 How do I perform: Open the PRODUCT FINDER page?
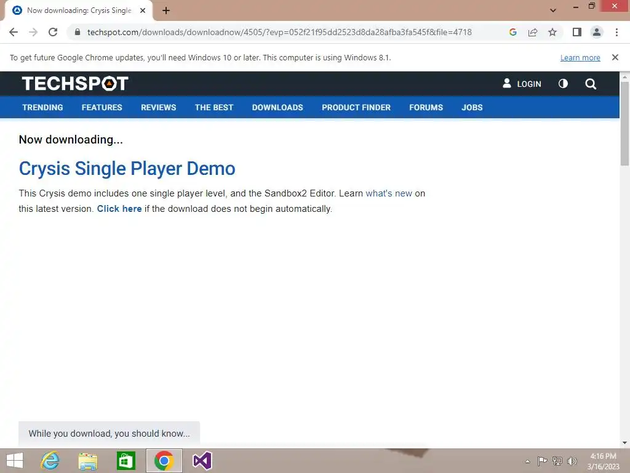(356, 107)
